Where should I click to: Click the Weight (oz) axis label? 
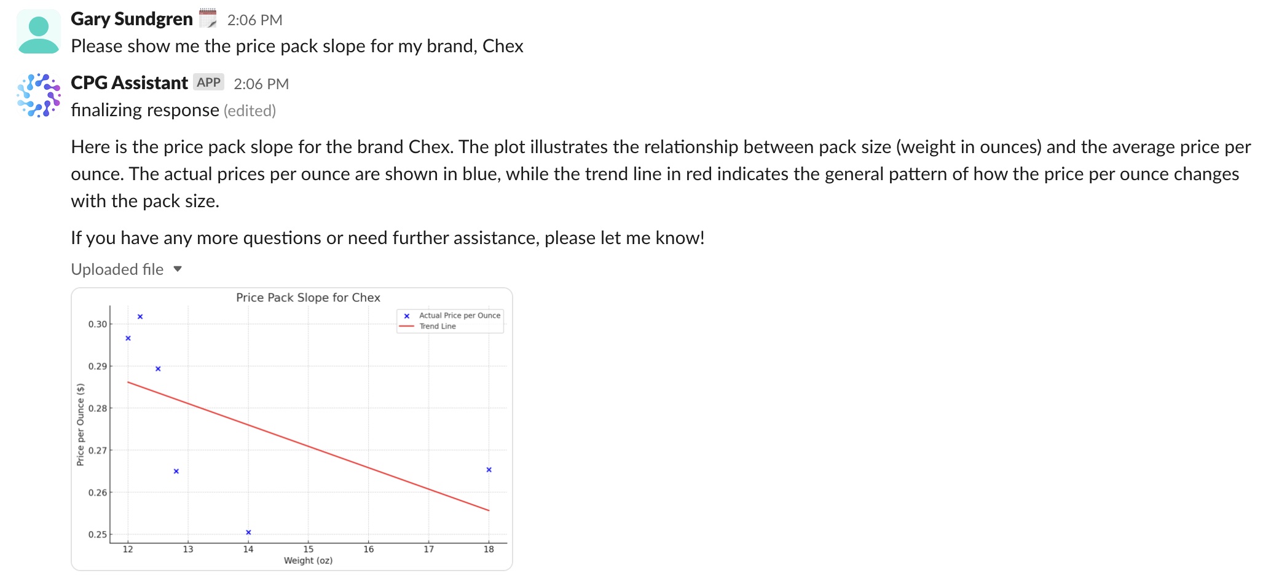pos(308,560)
